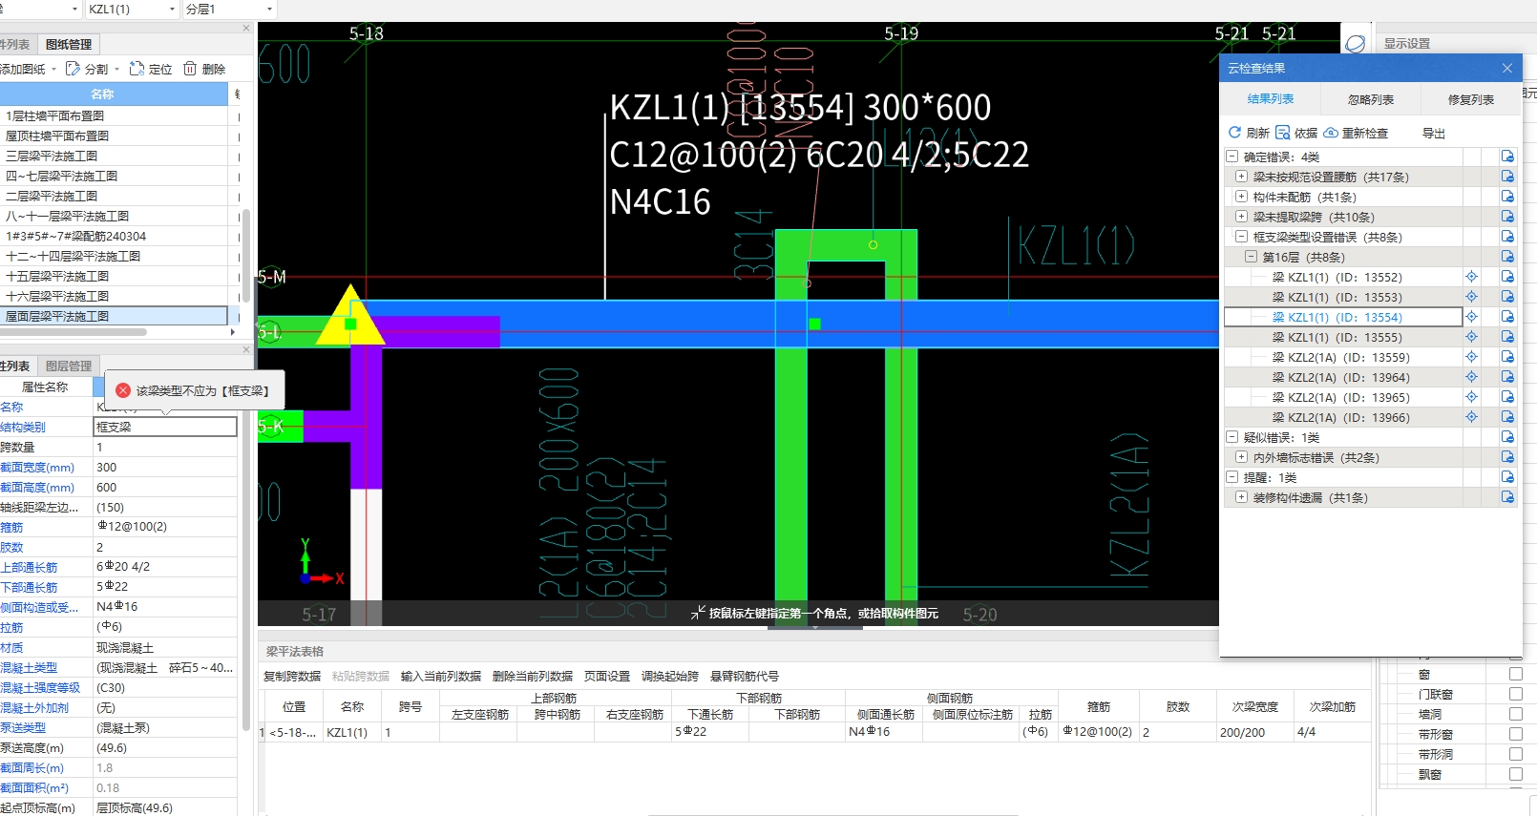Toggle the 带形洞 display checkbox
1537x816 pixels.
[1515, 754]
